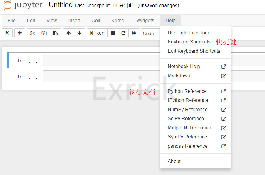Open the Cell menu
The width and height of the screenshot is (265, 175).
coord(96,21)
